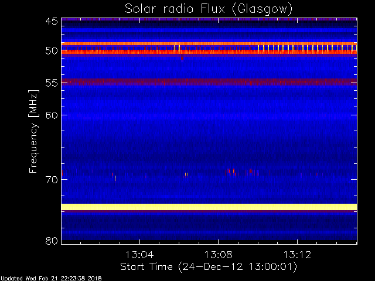Select the 50 MHz axis tick label
The height and width of the screenshot is (281, 375).
(52, 51)
